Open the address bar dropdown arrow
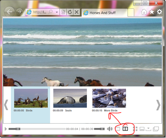This screenshot has height=138, width=166. click(57, 12)
